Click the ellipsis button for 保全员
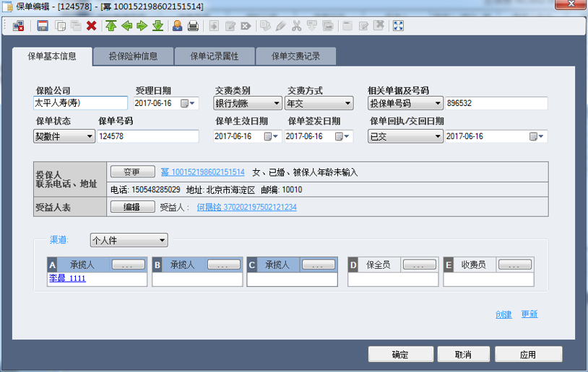588x372 pixels. (x=419, y=265)
